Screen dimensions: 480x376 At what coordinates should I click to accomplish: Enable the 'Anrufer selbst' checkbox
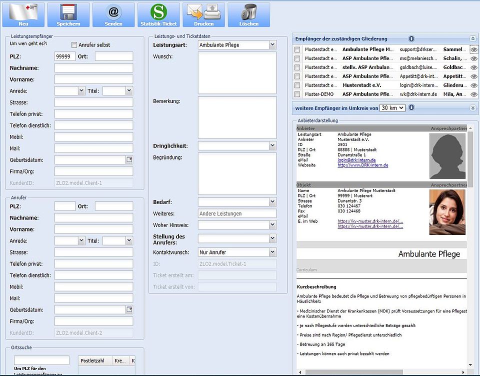click(x=74, y=45)
